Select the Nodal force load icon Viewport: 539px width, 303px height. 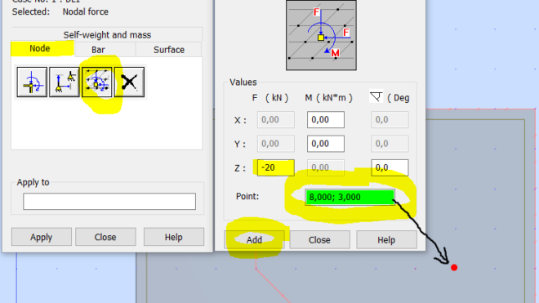pyautogui.click(x=32, y=82)
